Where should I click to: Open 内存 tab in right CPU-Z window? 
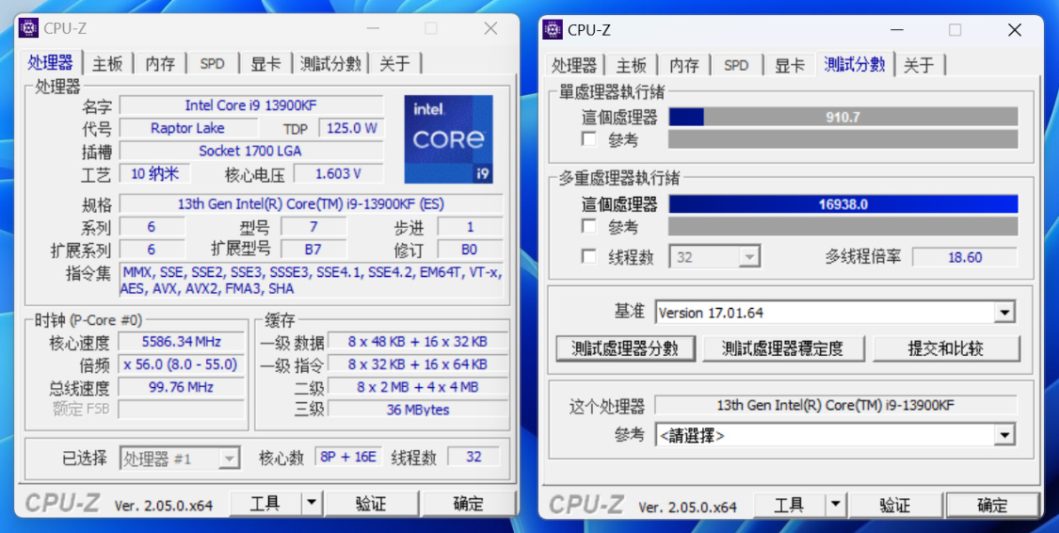(684, 66)
